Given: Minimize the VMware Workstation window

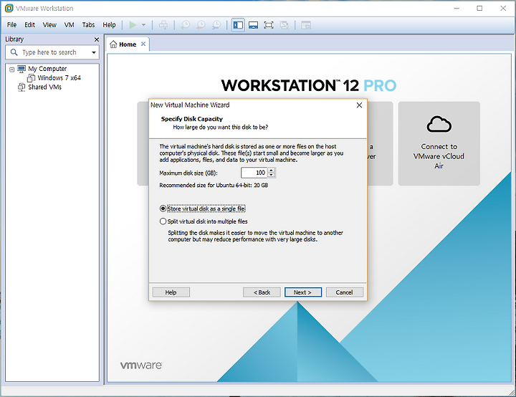Looking at the screenshot, I should pyautogui.click(x=457, y=8).
